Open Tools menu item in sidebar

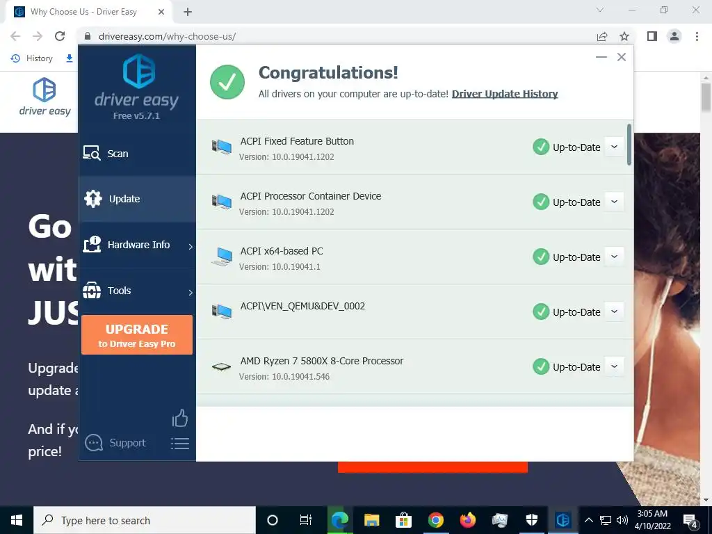137,291
